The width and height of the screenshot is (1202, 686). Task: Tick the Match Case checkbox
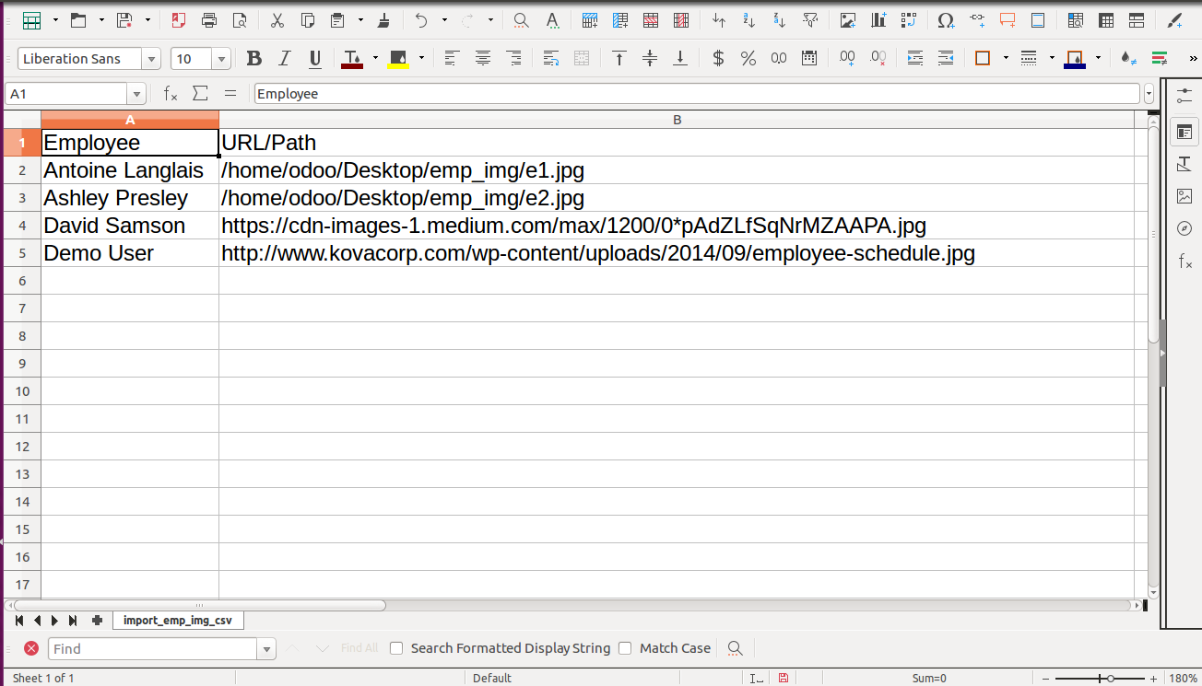pyautogui.click(x=625, y=648)
